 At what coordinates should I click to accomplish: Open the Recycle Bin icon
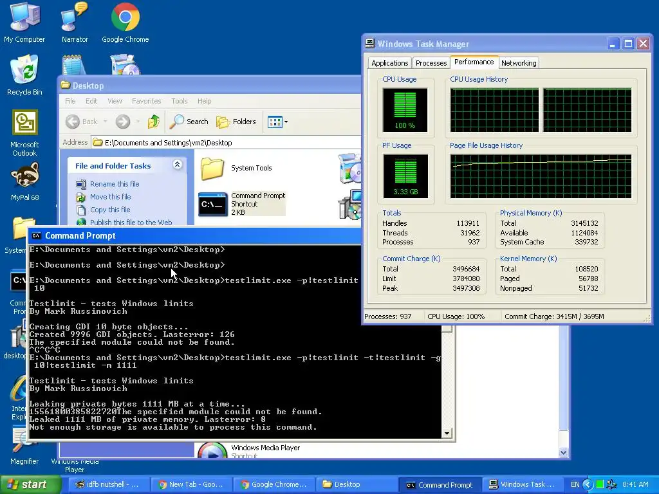point(24,76)
